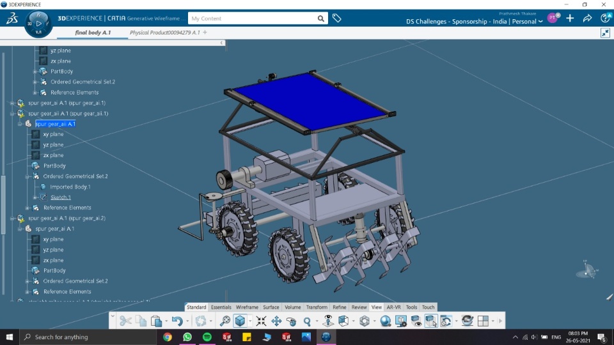Select Sketch.1 in the tree
This screenshot has height=345, width=614.
[x=61, y=197]
